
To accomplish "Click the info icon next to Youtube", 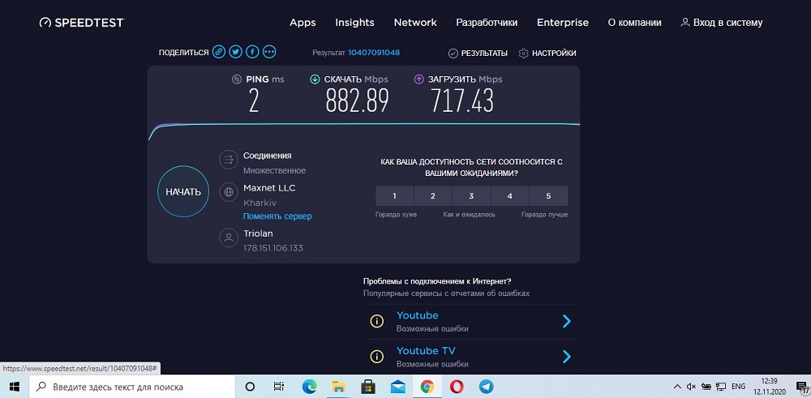I will coord(377,321).
